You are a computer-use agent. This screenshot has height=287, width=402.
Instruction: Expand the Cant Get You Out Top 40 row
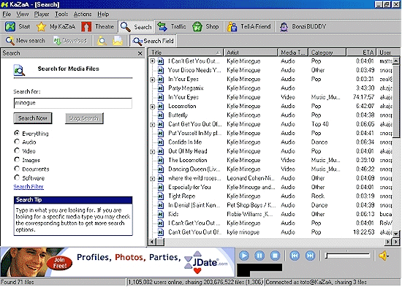[153, 125]
